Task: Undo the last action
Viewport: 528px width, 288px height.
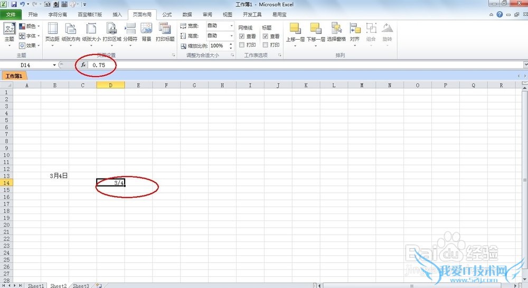Action: 22,4
